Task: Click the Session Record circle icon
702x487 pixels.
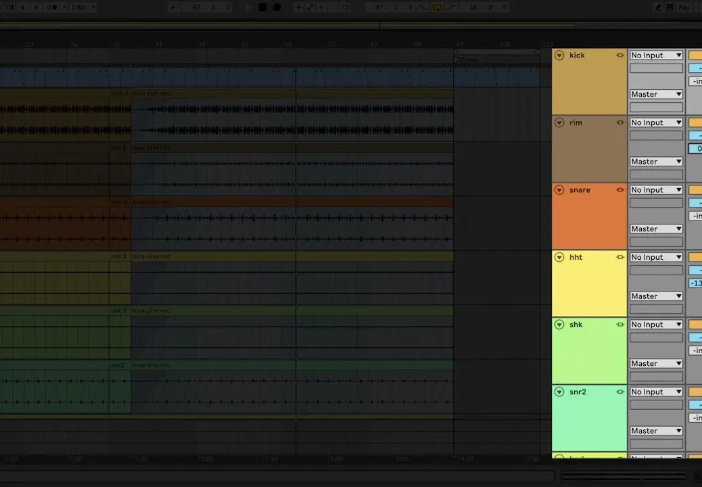Action: tap(345, 7)
